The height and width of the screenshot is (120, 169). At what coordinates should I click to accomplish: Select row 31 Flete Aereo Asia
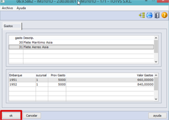pos(82,47)
